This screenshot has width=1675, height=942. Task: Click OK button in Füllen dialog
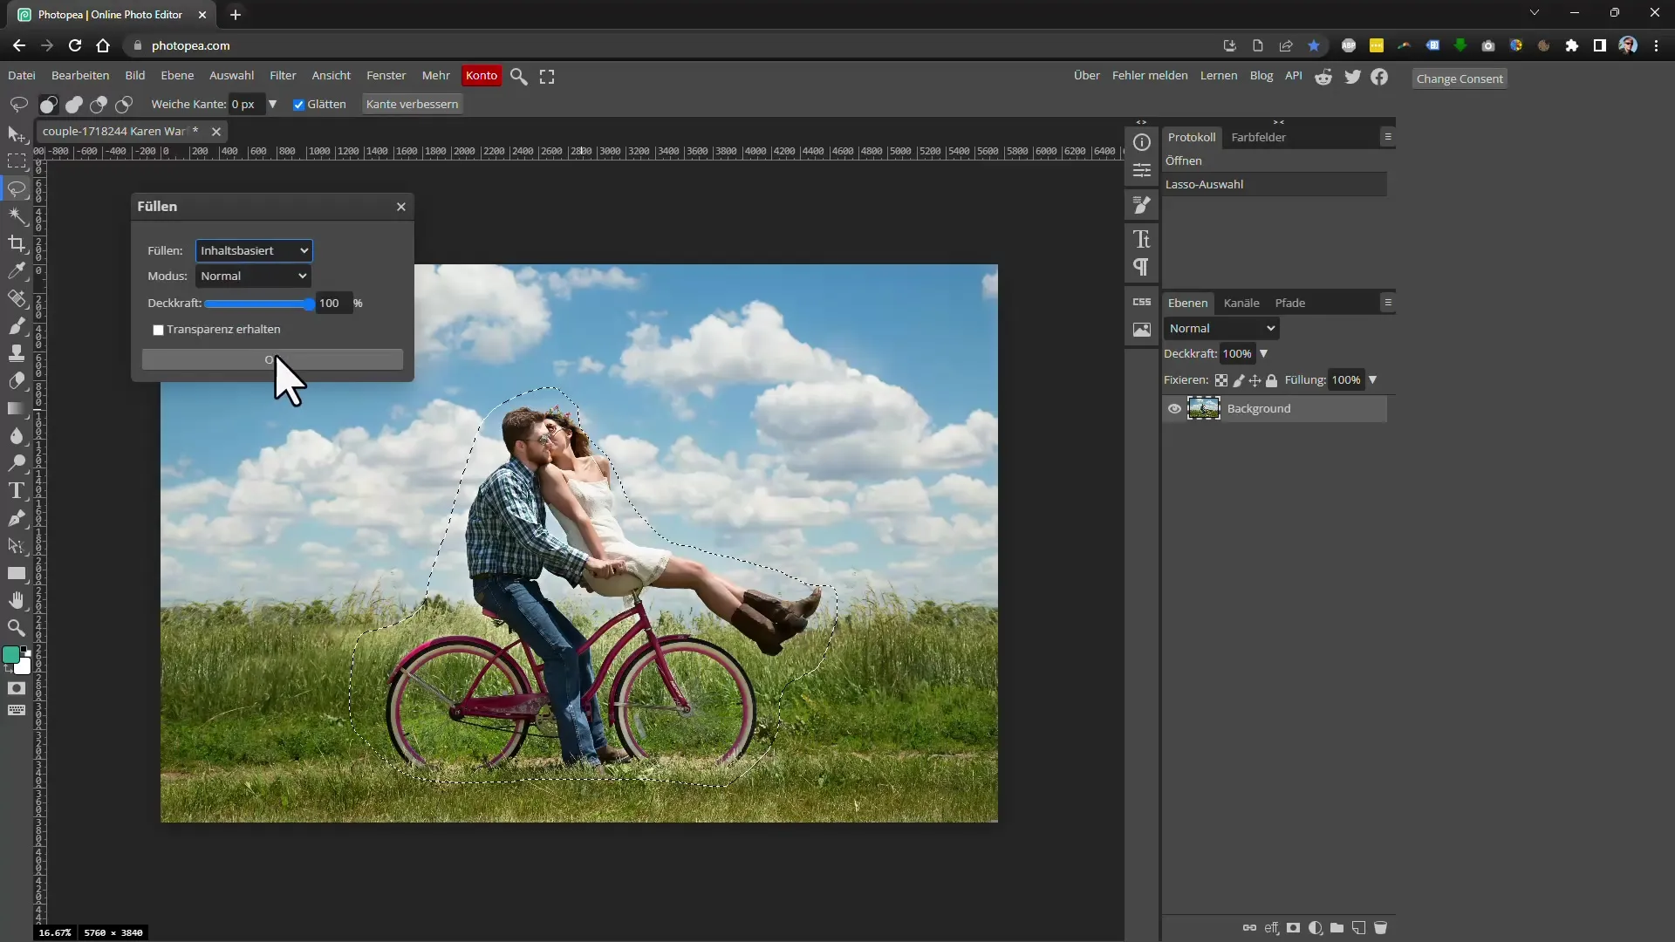click(x=273, y=360)
